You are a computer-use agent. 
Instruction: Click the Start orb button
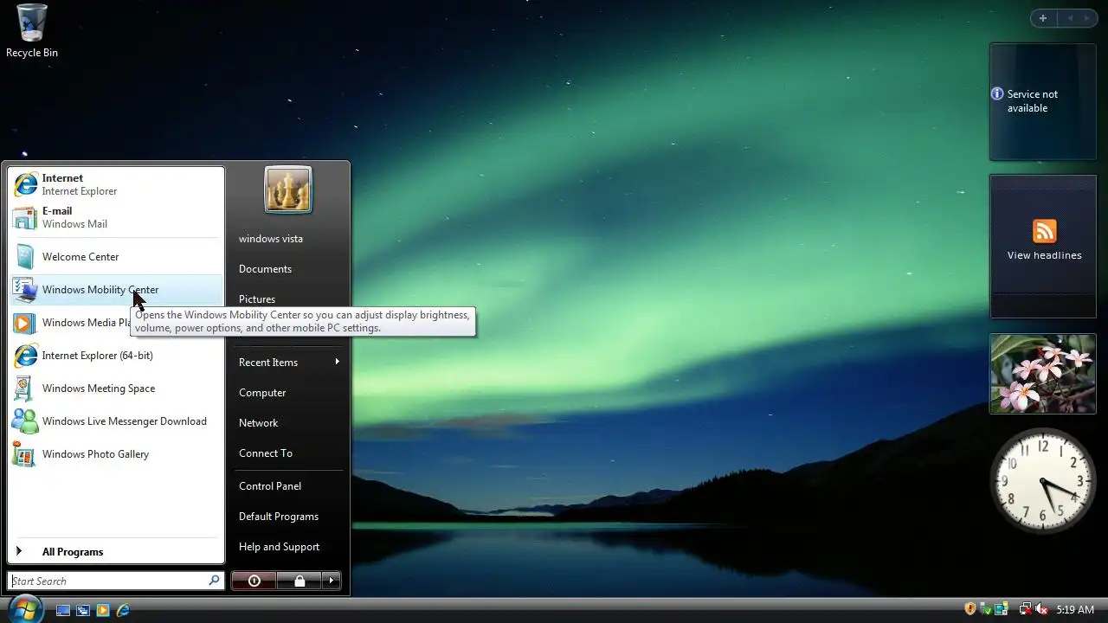(26, 609)
